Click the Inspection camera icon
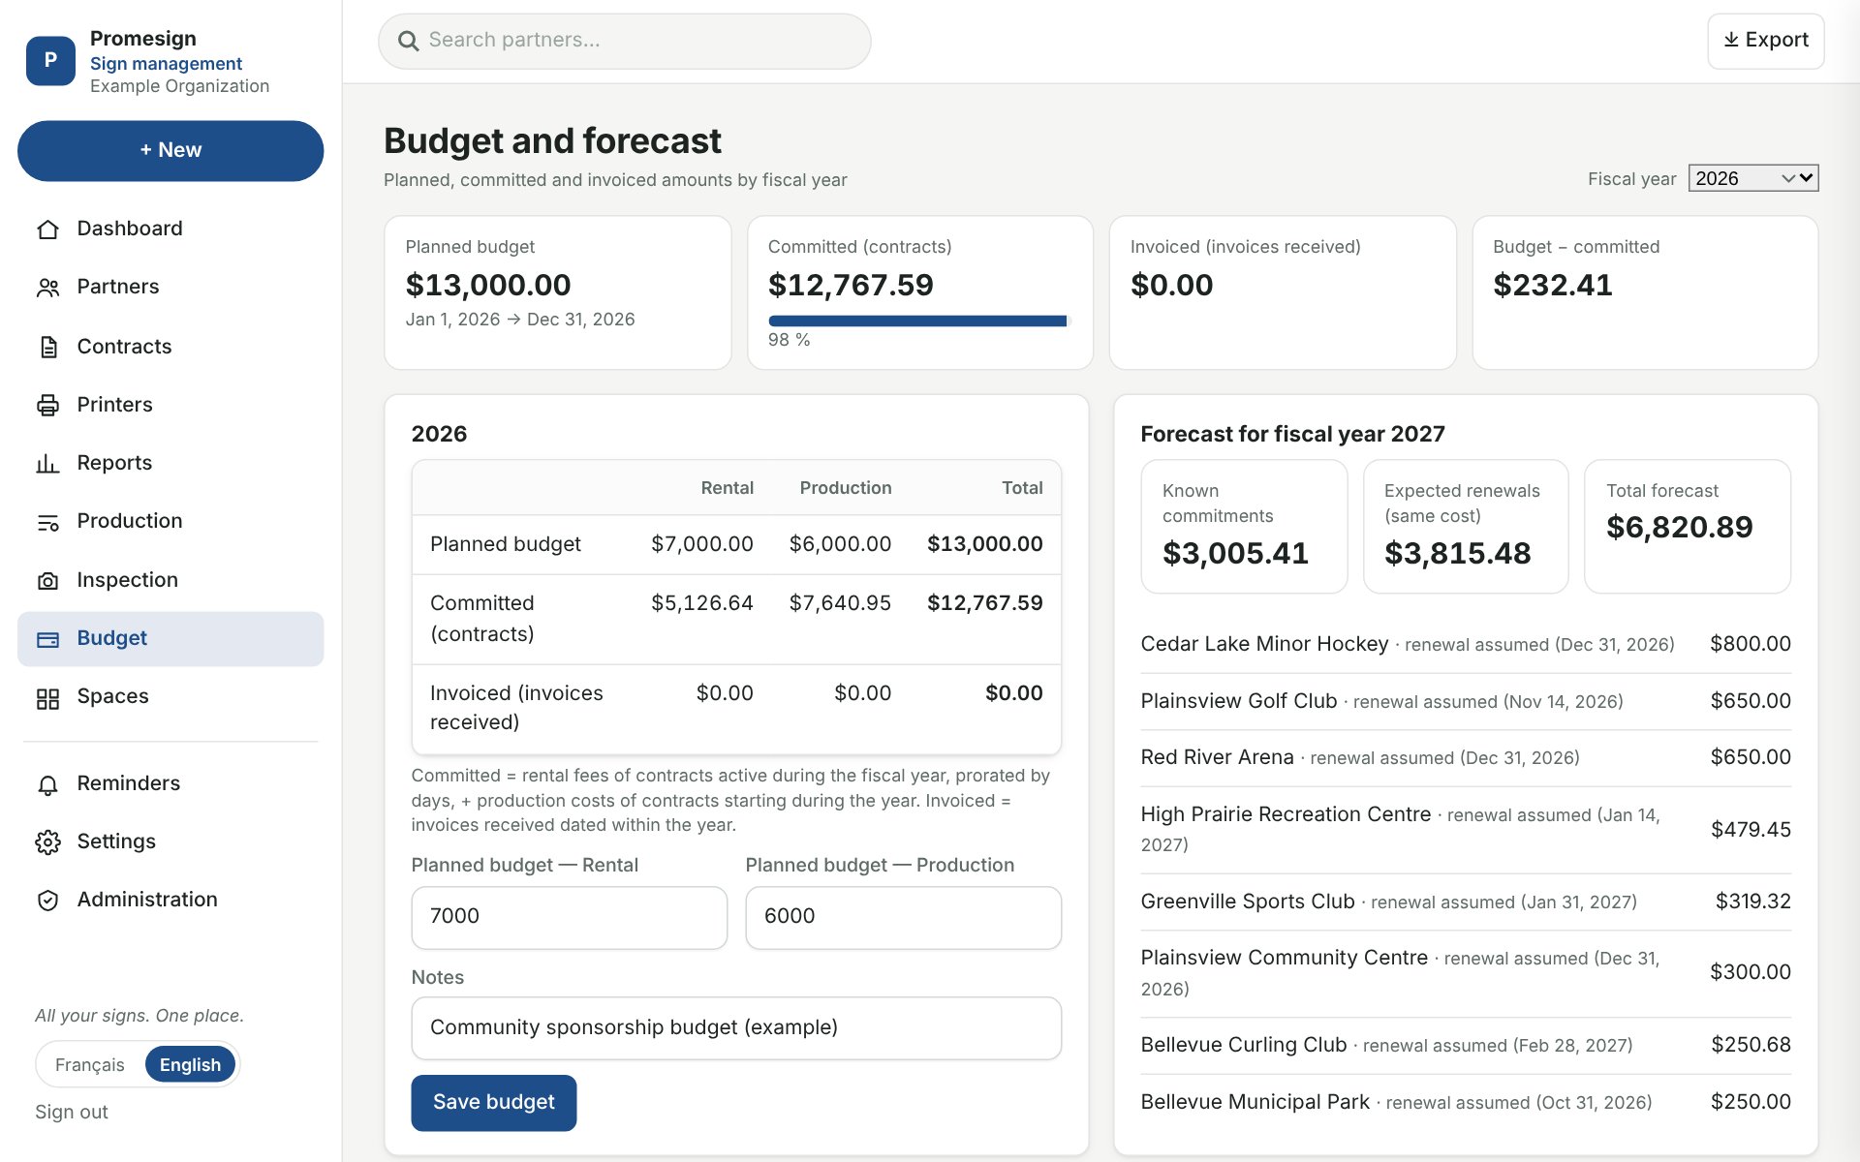The image size is (1860, 1162). (47, 580)
